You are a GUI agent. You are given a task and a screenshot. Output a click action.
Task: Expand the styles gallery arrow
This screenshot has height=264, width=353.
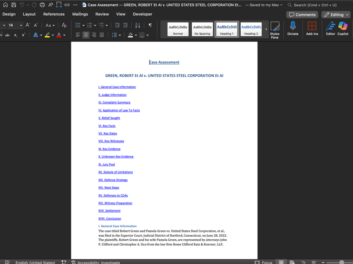pos(266,29)
